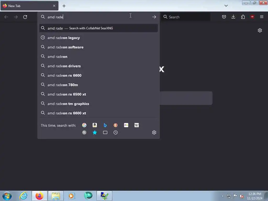This screenshot has width=268, height=201.
Task: Click the Search box in toolbar
Action: coord(186,17)
